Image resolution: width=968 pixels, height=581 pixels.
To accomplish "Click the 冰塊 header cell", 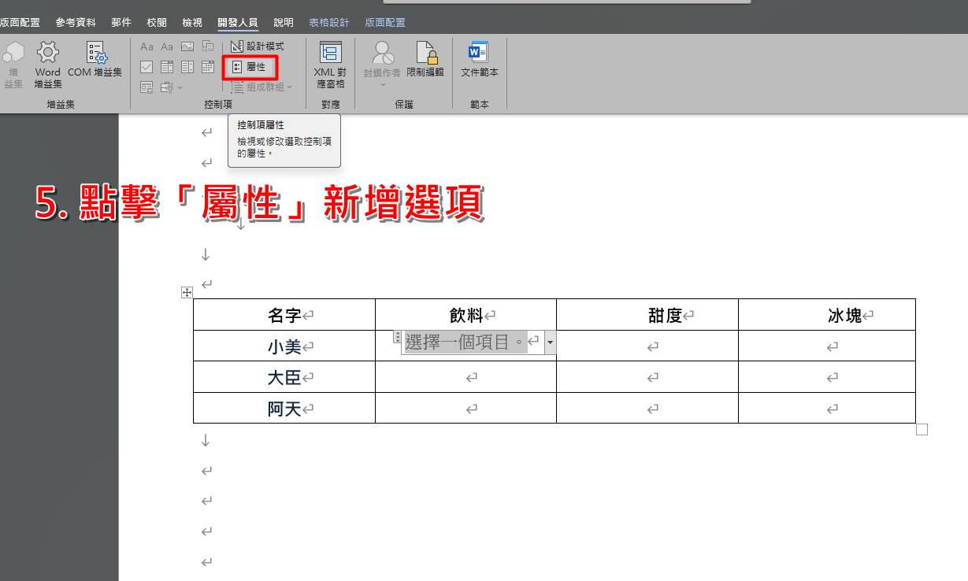I will point(827,315).
